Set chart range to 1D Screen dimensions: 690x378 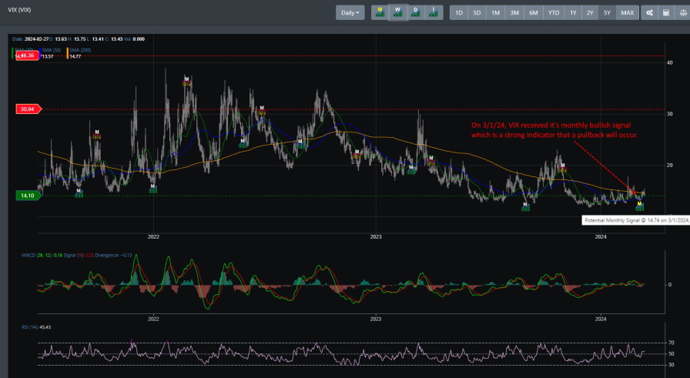point(458,13)
